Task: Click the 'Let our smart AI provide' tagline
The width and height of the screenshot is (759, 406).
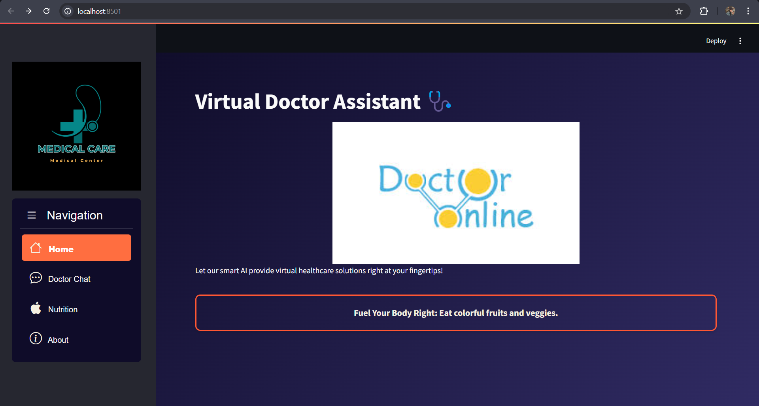Action: tap(319, 271)
